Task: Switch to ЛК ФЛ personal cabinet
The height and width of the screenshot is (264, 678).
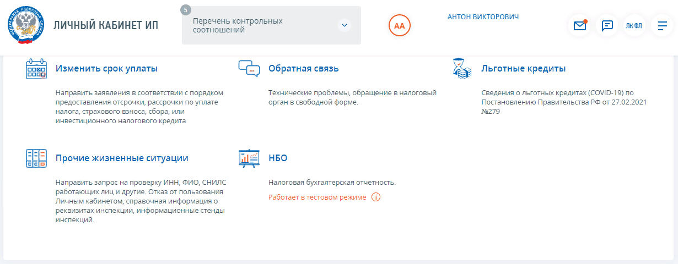Action: (634, 26)
